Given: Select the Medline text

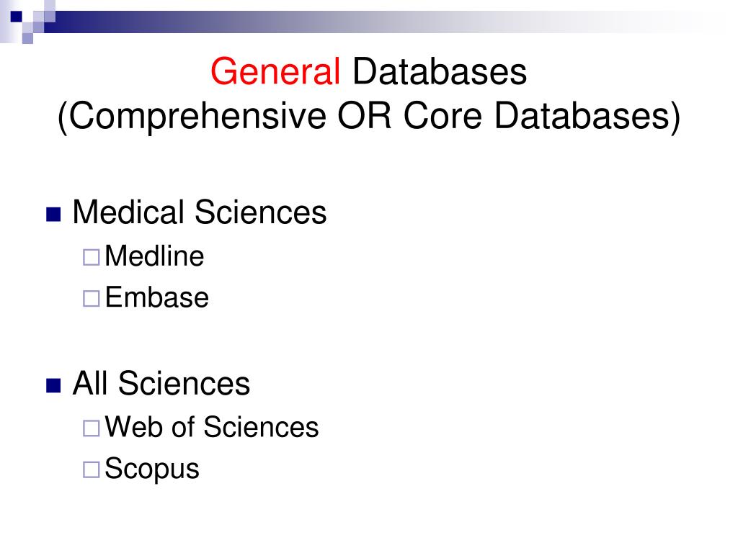Looking at the screenshot, I should 154,256.
